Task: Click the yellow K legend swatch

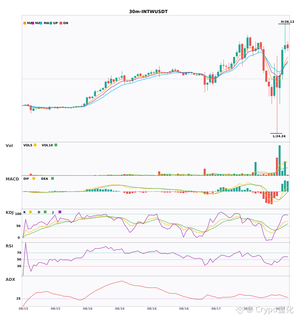Action: 30,212
